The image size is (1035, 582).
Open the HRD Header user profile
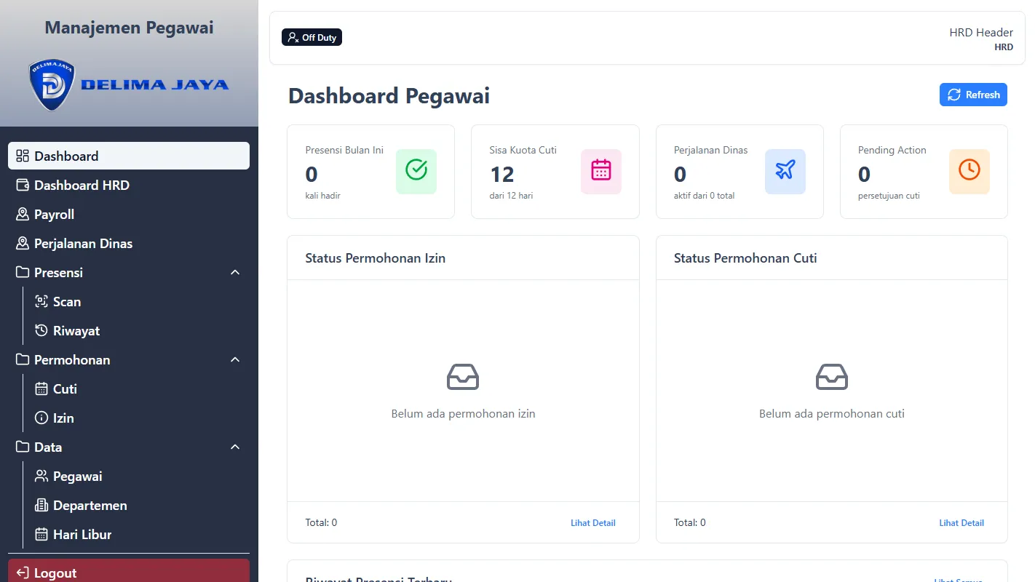(x=980, y=39)
